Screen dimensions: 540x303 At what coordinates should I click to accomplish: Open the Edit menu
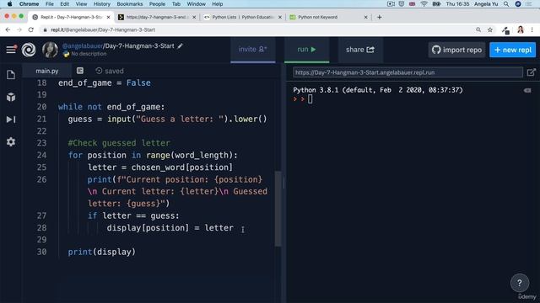[x=64, y=3]
